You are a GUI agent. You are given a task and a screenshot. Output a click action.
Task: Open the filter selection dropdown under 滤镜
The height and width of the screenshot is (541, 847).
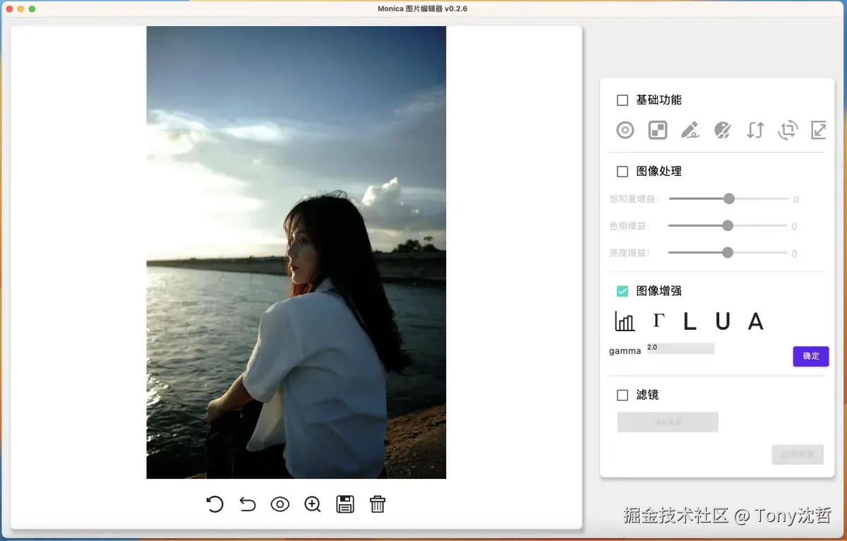coord(667,422)
